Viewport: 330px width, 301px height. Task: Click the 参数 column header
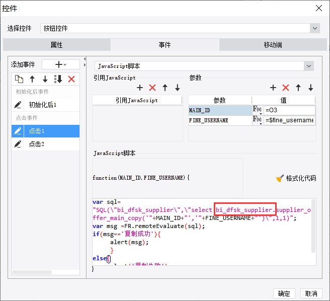pyautogui.click(x=220, y=100)
